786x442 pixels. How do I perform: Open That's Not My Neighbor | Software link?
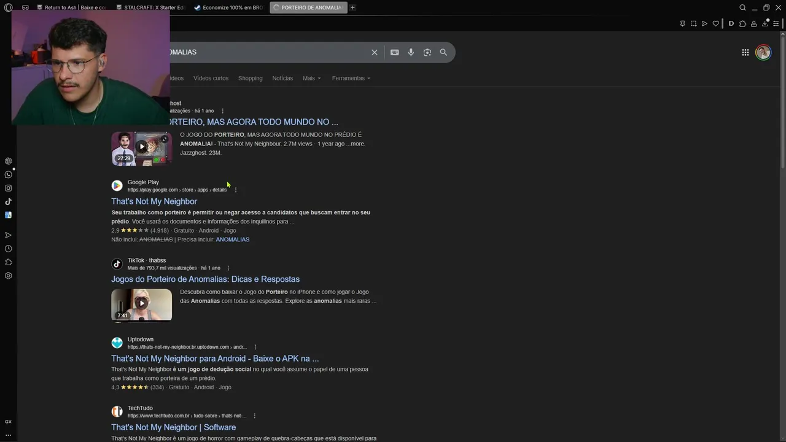173,427
